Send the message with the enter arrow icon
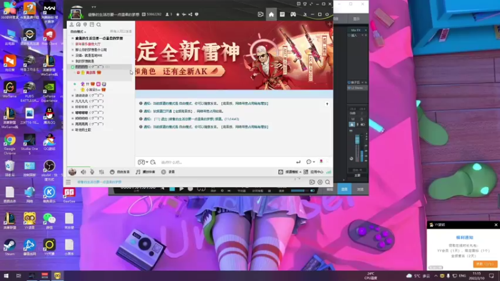 coord(298,162)
